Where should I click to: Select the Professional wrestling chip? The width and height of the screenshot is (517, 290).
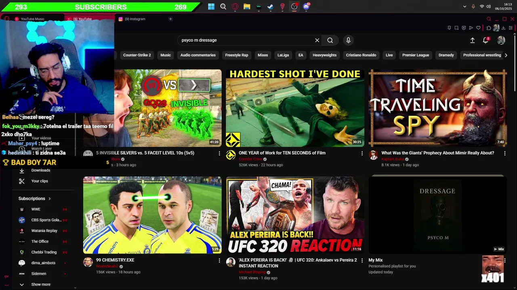pos(482,55)
